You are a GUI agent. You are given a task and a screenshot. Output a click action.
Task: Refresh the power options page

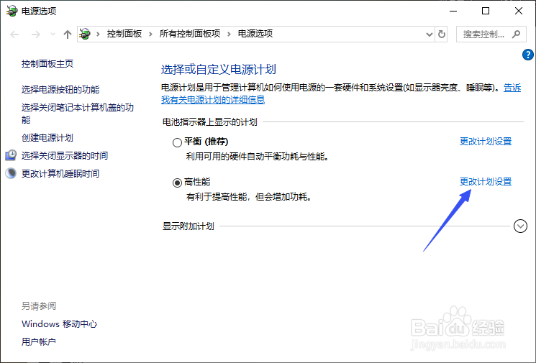coord(442,35)
